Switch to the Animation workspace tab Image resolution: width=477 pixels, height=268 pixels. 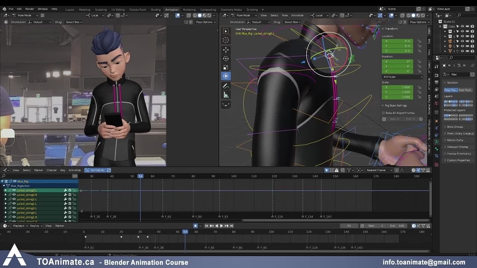[171, 9]
